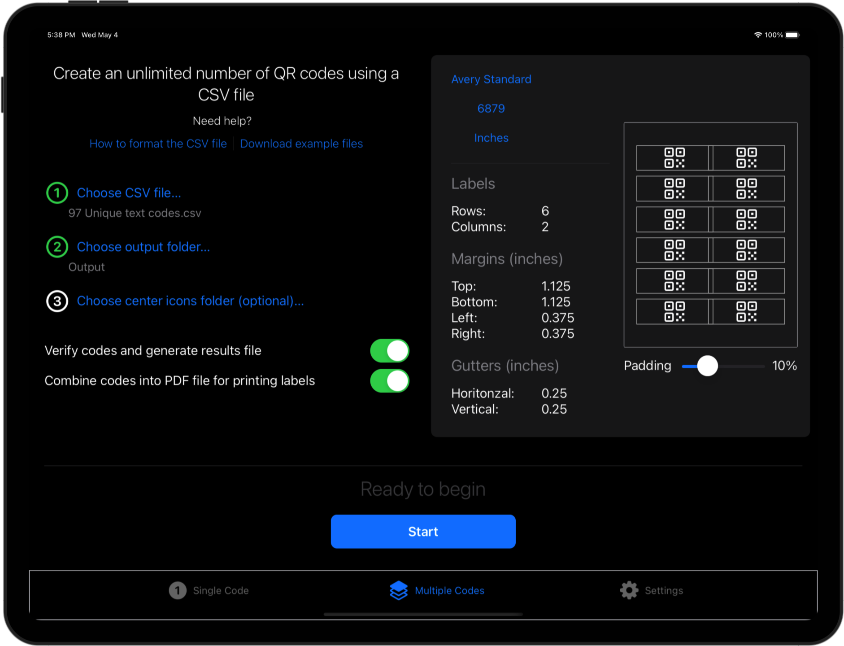Viewport: 844px width, 646px height.
Task: Tap the Wi-Fi status icon
Action: 757,35
